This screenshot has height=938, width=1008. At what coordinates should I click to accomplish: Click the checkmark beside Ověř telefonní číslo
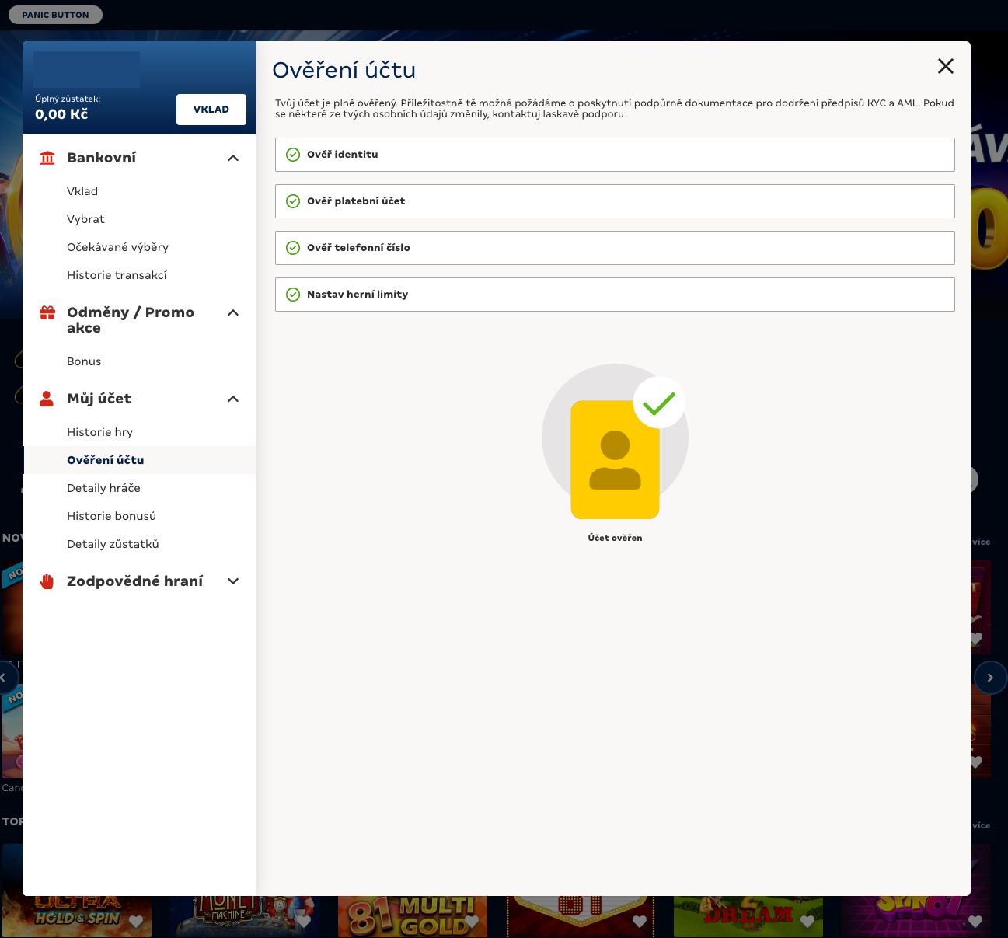coord(293,248)
